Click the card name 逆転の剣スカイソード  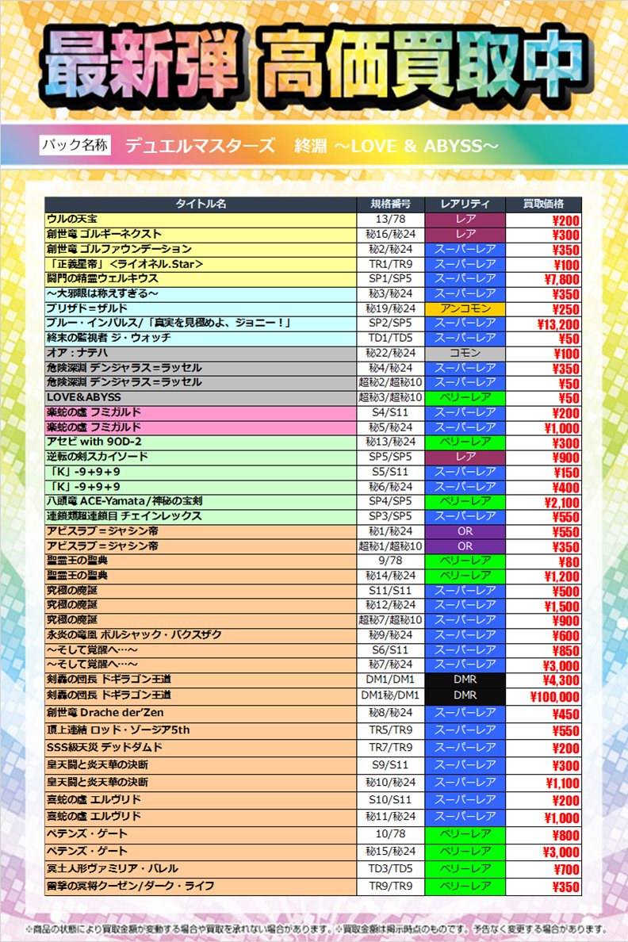click(98, 458)
